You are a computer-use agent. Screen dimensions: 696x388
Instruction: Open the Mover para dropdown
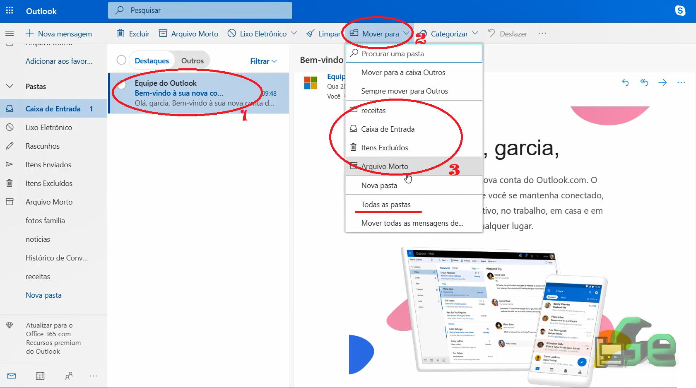[x=380, y=34]
